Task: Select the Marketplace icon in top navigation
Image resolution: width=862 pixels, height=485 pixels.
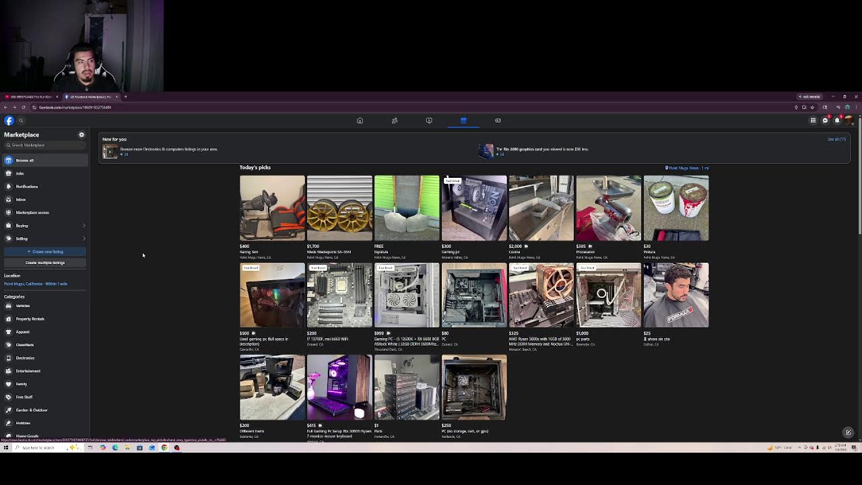Action: (463, 121)
